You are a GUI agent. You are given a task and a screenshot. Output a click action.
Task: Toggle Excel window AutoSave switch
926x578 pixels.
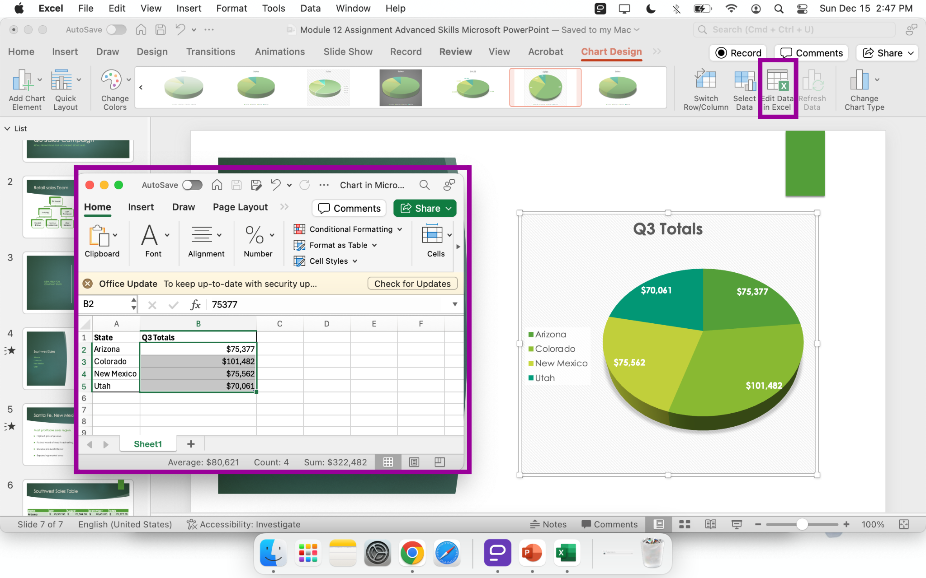click(192, 185)
